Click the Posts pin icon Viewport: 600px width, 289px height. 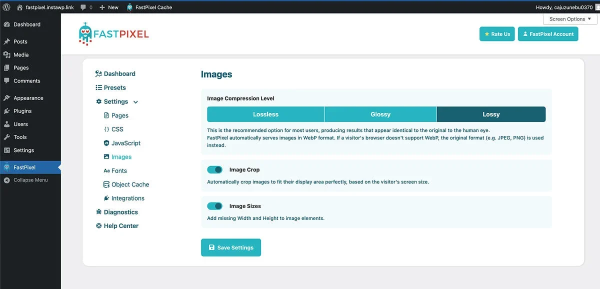click(7, 41)
